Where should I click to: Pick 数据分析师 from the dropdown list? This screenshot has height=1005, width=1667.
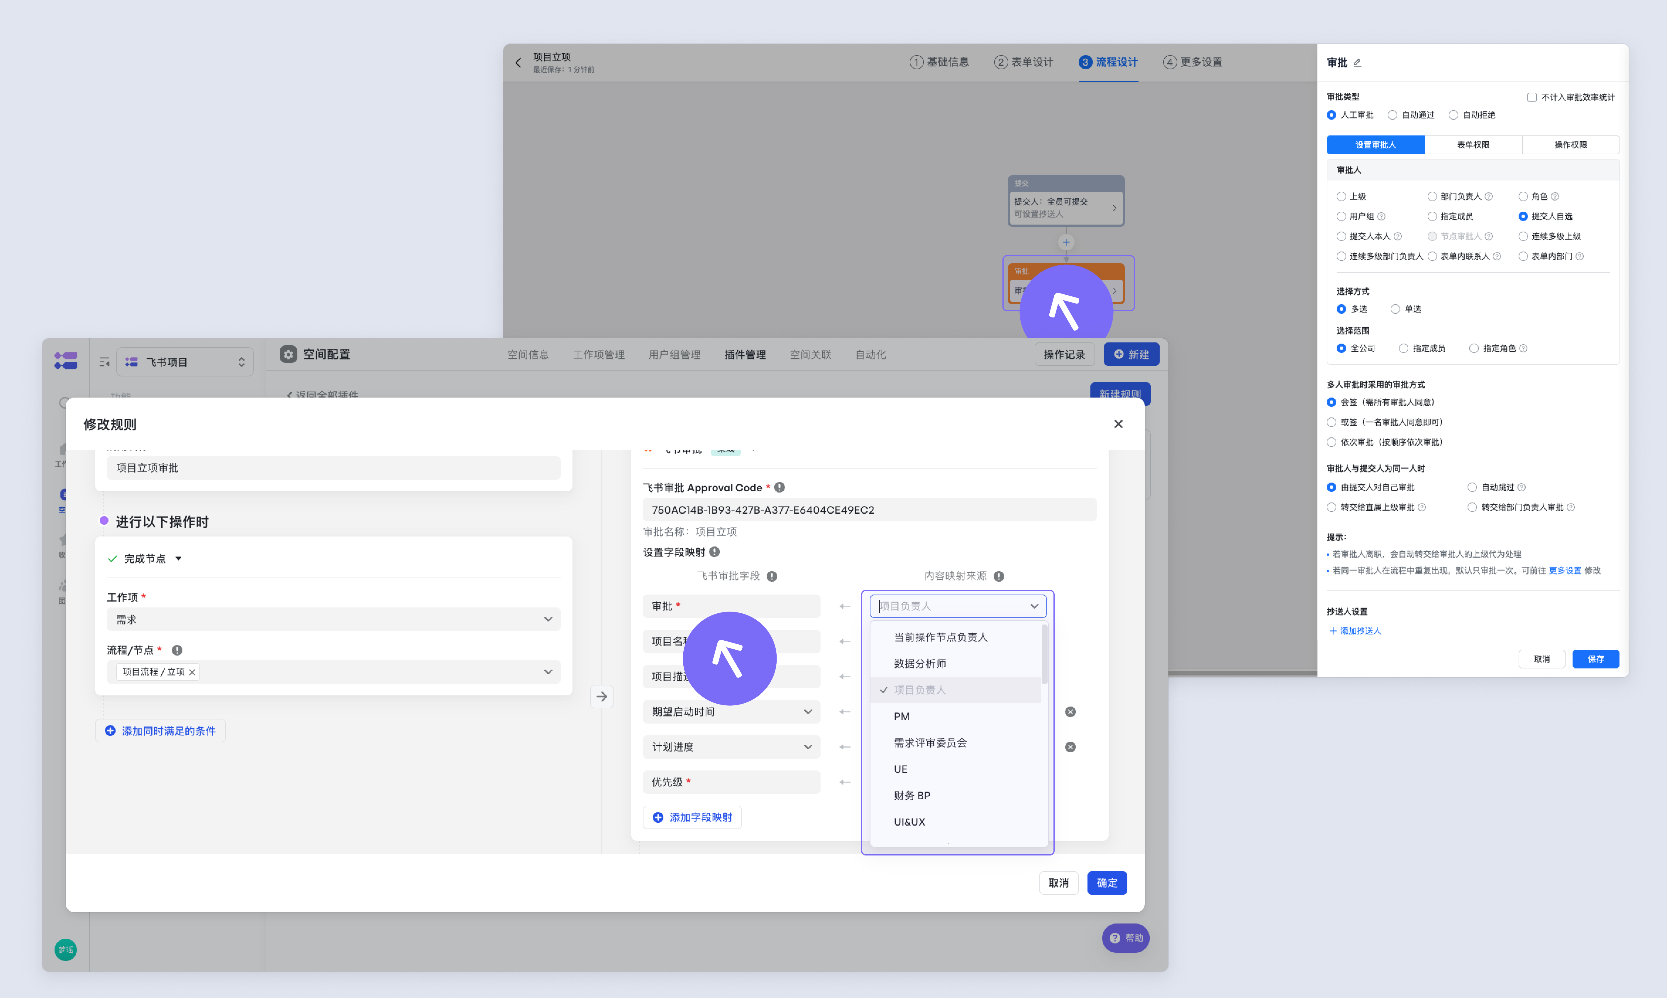(x=955, y=663)
